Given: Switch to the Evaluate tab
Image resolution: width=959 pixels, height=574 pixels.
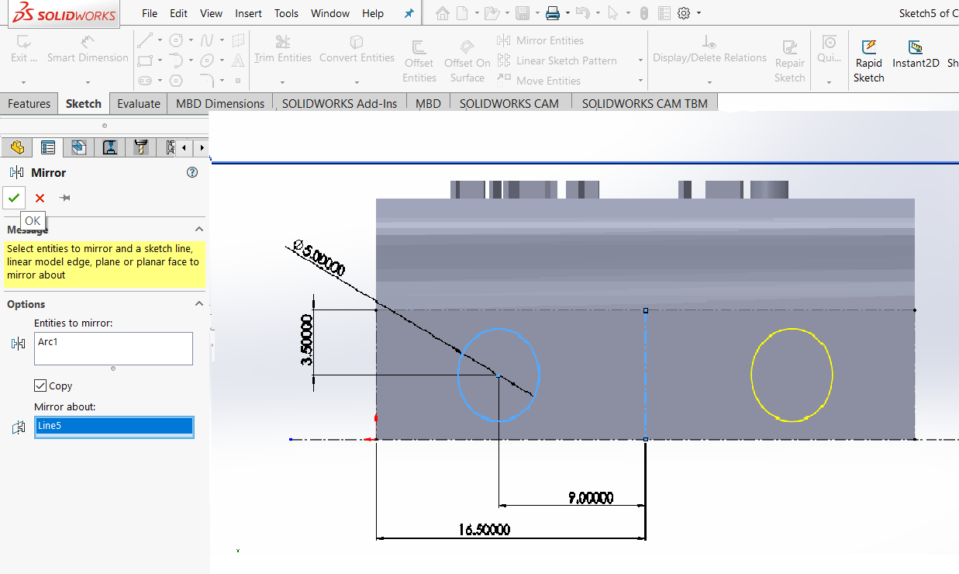Looking at the screenshot, I should [x=139, y=103].
